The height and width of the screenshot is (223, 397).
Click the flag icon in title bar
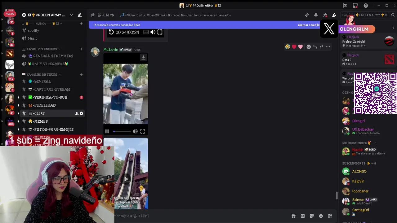(345, 6)
